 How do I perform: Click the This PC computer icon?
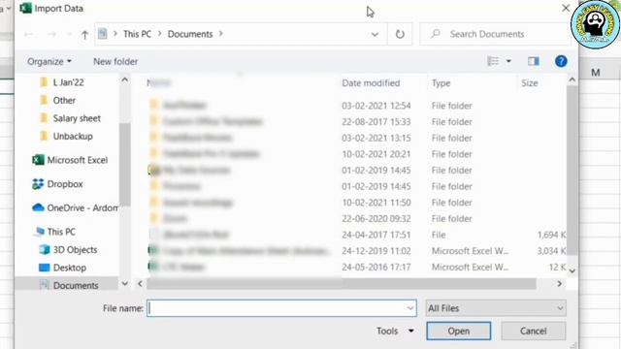pos(39,232)
